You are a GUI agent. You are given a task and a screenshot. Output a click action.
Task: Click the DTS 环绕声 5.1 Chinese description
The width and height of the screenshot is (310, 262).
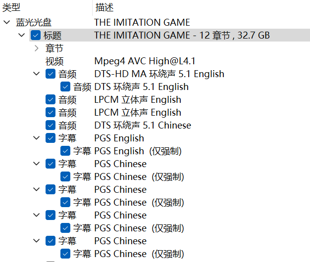[x=143, y=125]
